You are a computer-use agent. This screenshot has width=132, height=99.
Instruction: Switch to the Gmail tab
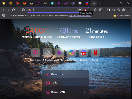click(x=45, y=3)
